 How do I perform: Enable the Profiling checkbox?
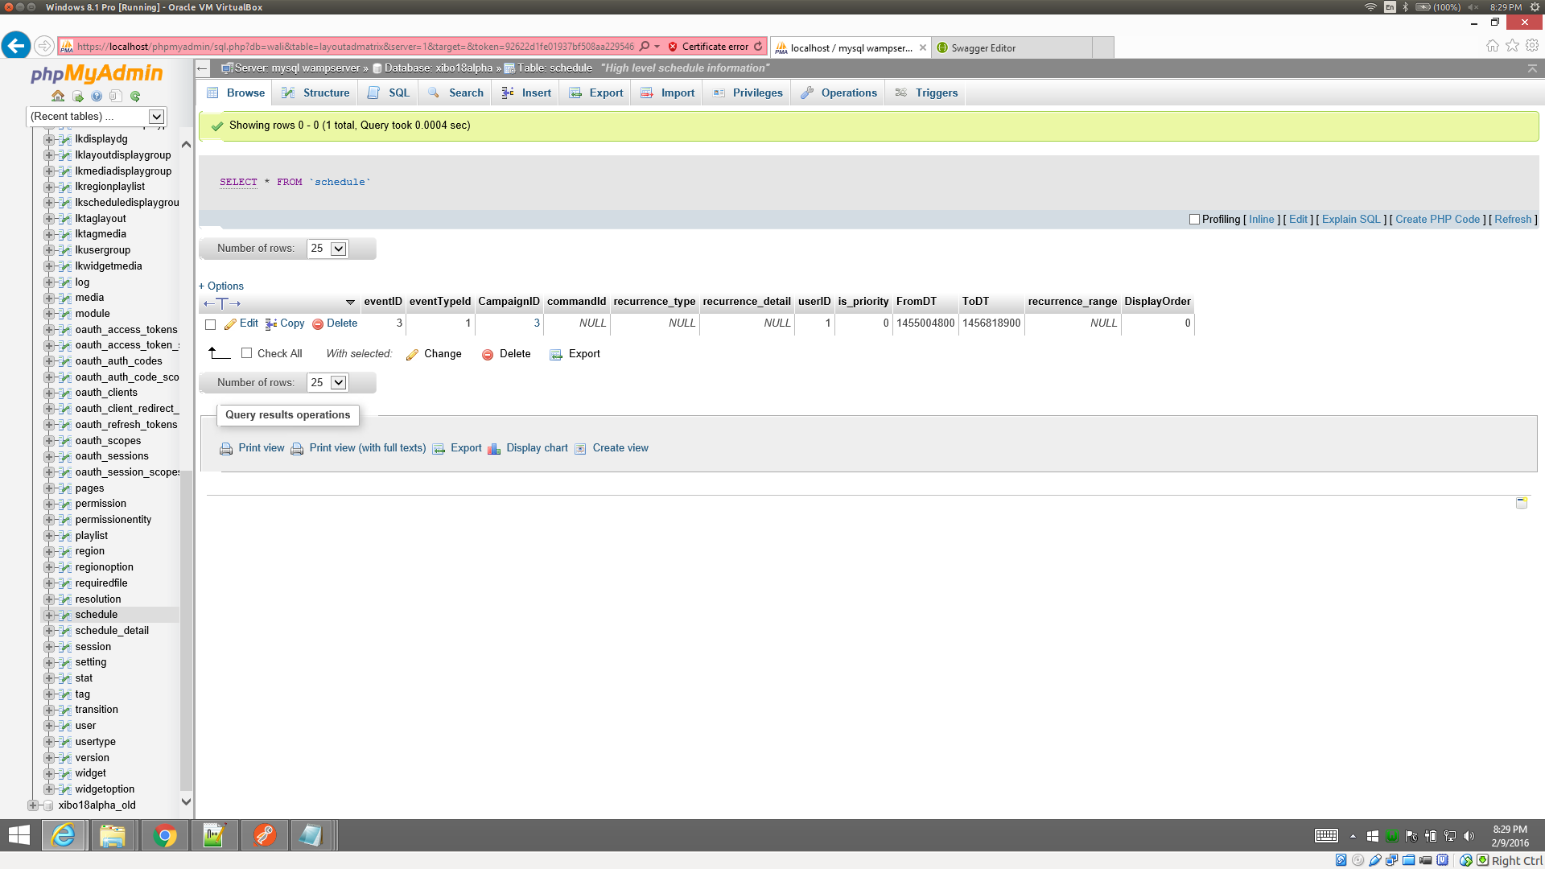pyautogui.click(x=1194, y=220)
